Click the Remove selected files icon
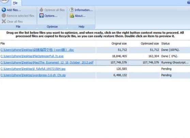 tap(4, 16)
